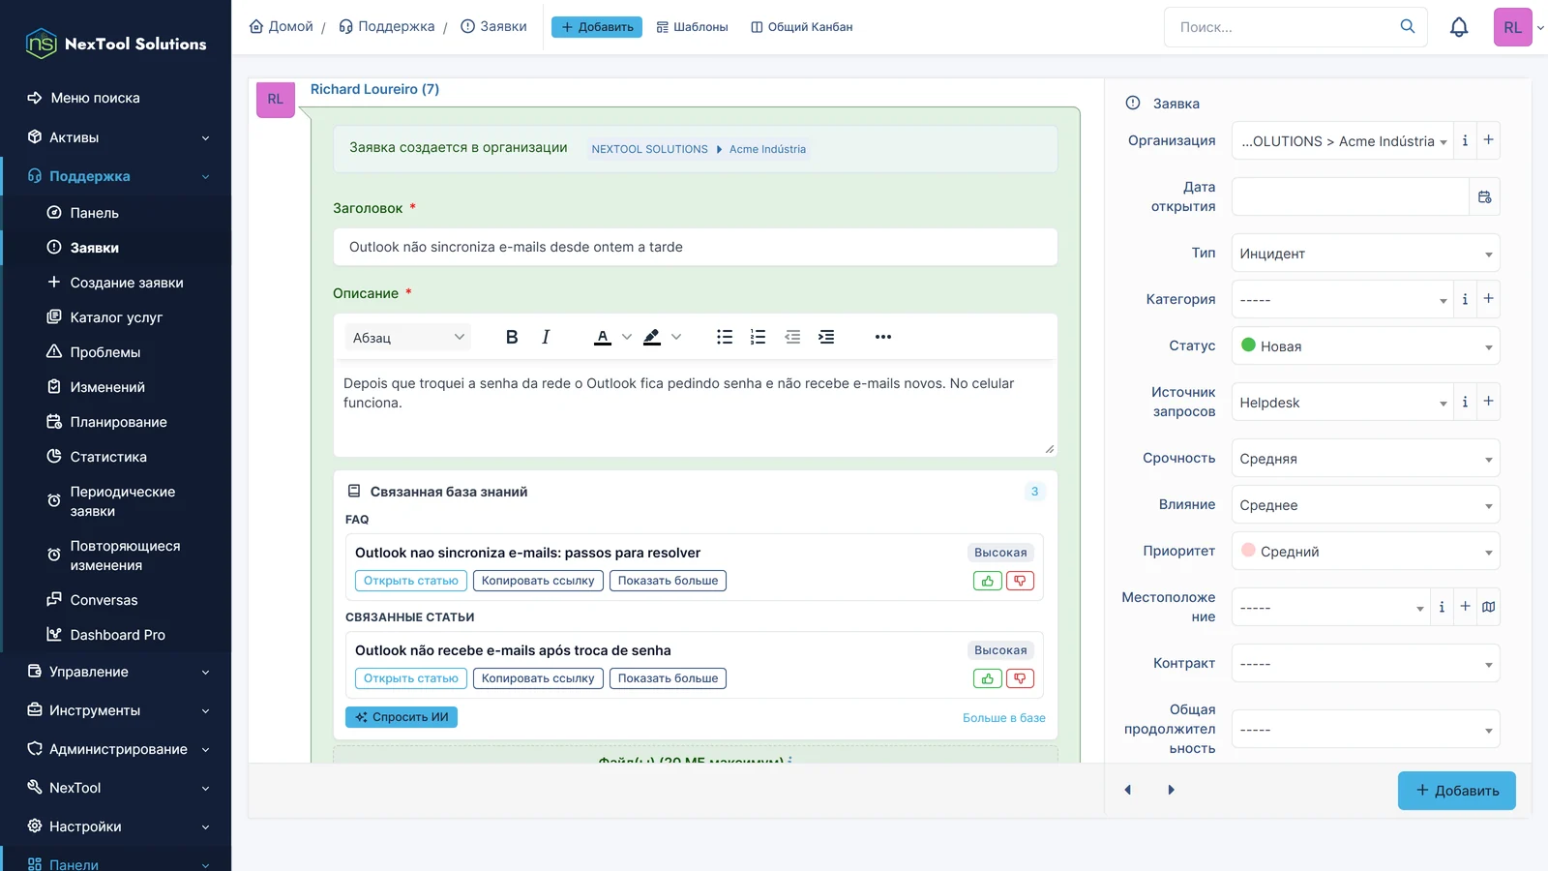Screen dimensions: 1548x871
Task: Toggle bold formatting in description editor
Action: [x=512, y=337]
